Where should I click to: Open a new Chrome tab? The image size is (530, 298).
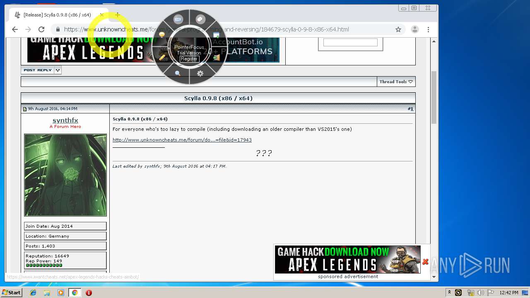tap(118, 15)
